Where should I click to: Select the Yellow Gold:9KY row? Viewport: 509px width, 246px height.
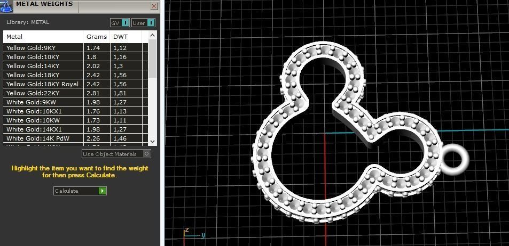click(76, 48)
